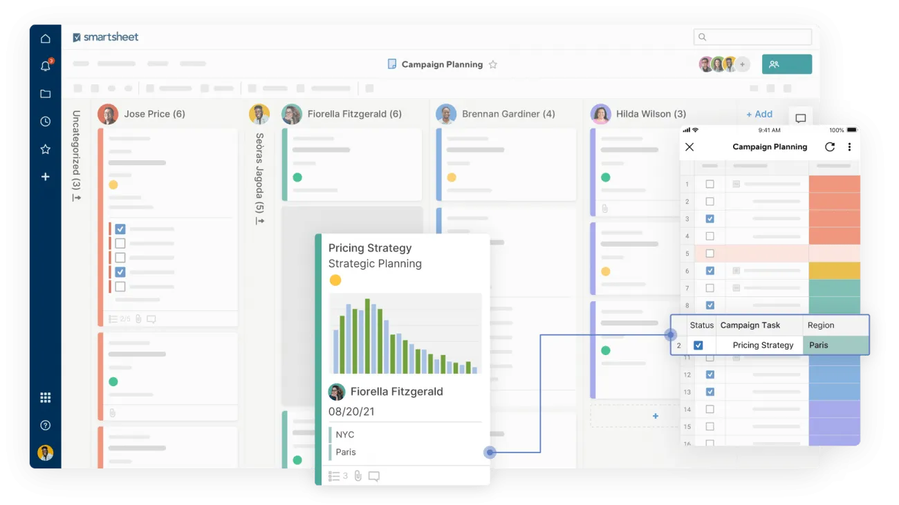Click the Smartsheet logo
The image size is (899, 505).
[106, 37]
